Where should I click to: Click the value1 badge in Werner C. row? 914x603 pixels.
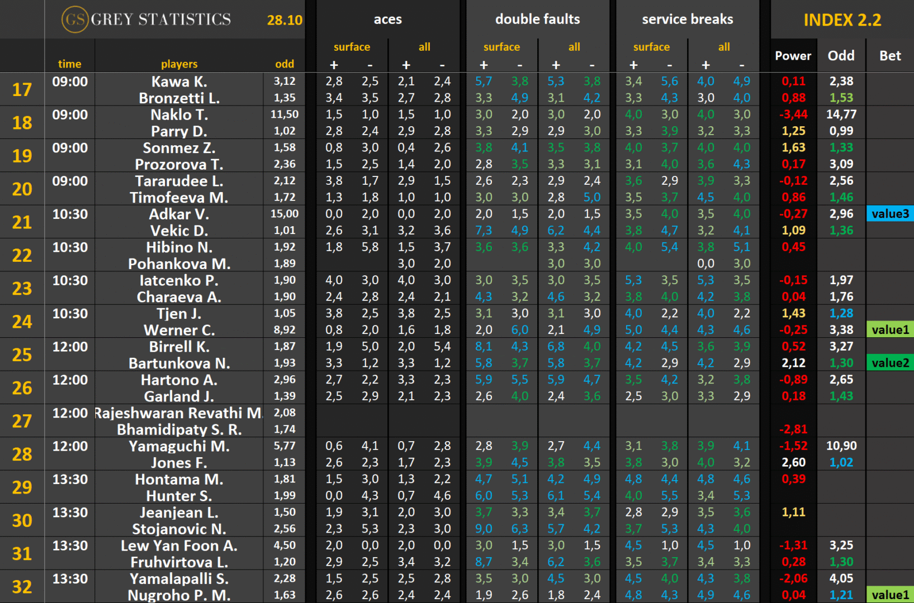pos(890,330)
